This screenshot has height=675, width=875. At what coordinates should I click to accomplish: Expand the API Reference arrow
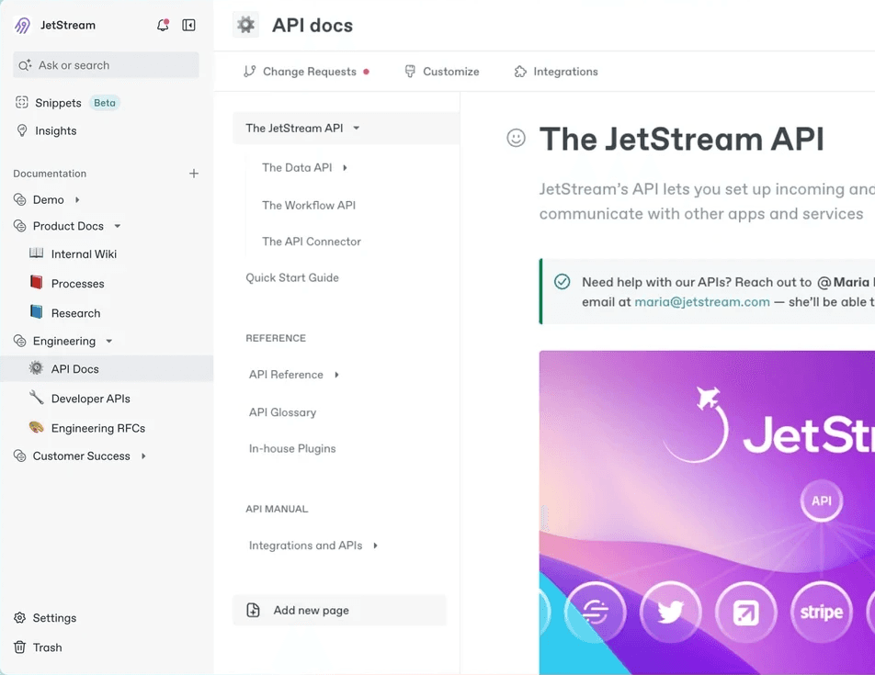[336, 375]
